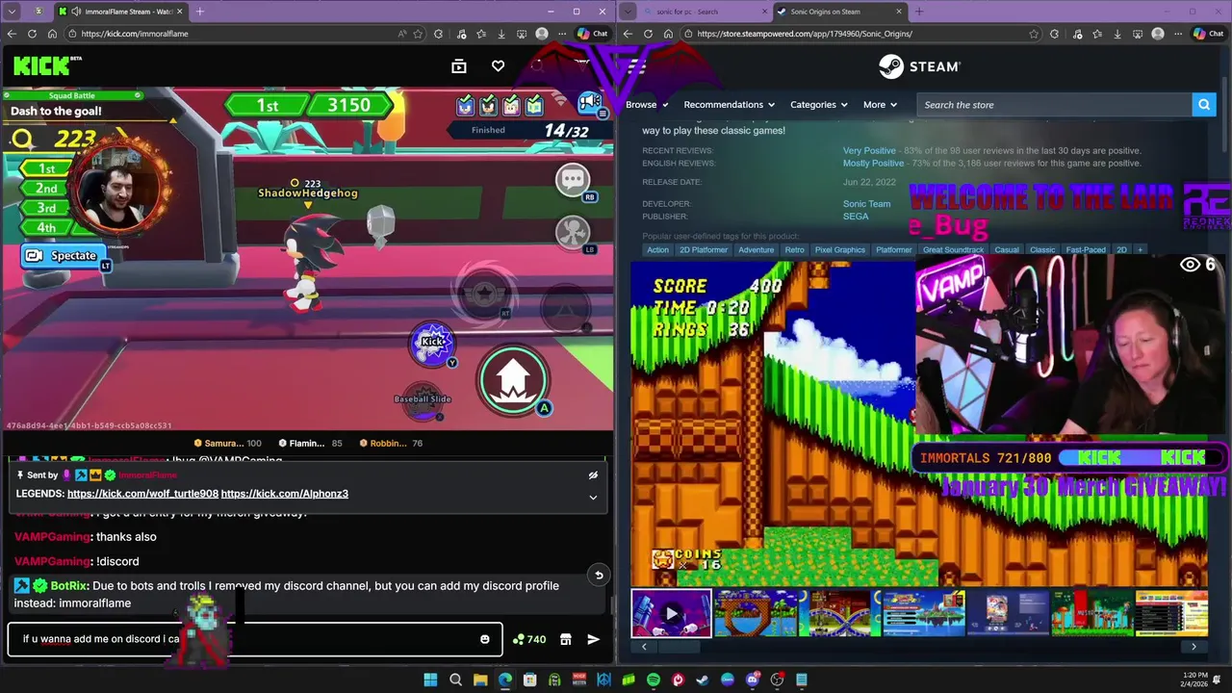Image resolution: width=1232 pixels, height=693 pixels.
Task: Click the 740 channel points balance
Action: click(529, 639)
